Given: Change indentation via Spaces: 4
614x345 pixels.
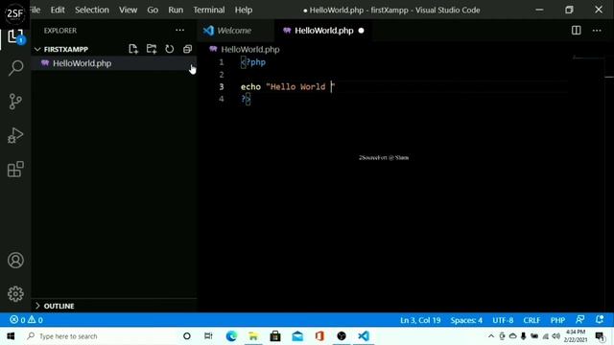Looking at the screenshot, I should coord(466,320).
